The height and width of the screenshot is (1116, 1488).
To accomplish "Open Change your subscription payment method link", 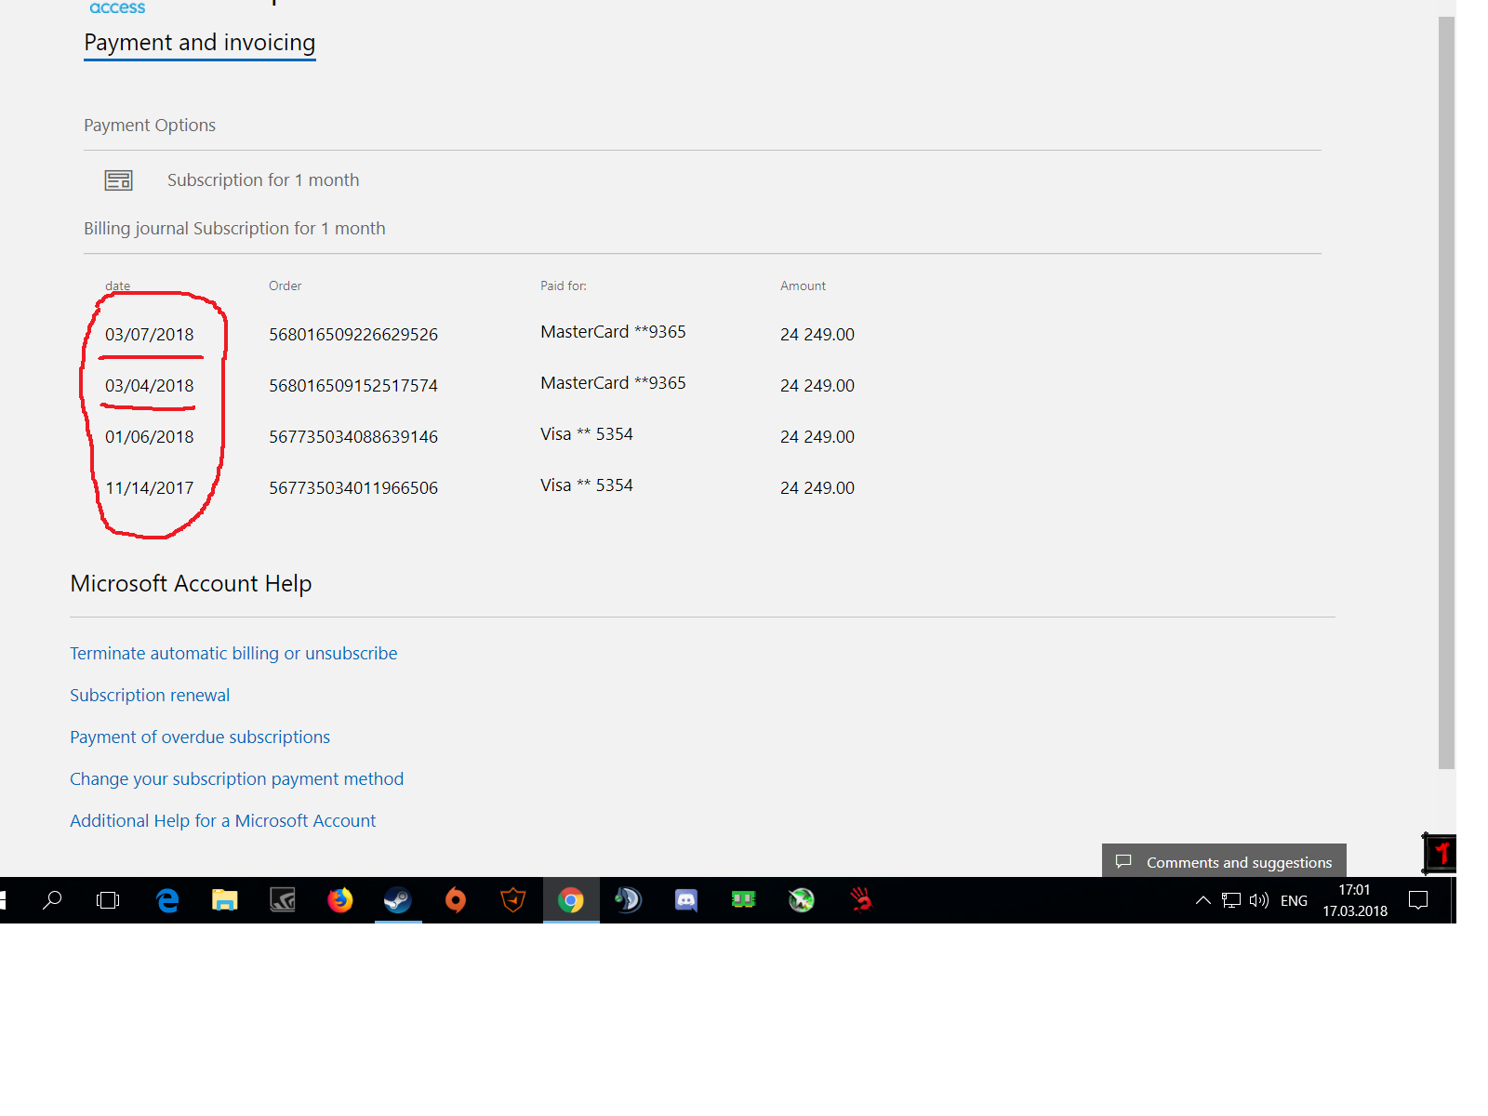I will tap(236, 779).
